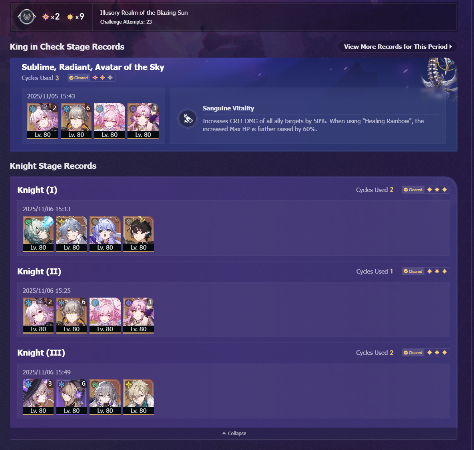Click the blonde character in Knight (III) team
The height and width of the screenshot is (450, 474).
138,397
